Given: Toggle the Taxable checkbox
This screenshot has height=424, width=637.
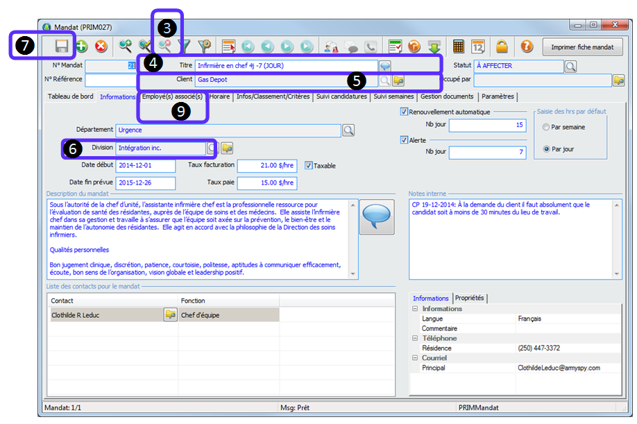Looking at the screenshot, I should pyautogui.click(x=309, y=166).
